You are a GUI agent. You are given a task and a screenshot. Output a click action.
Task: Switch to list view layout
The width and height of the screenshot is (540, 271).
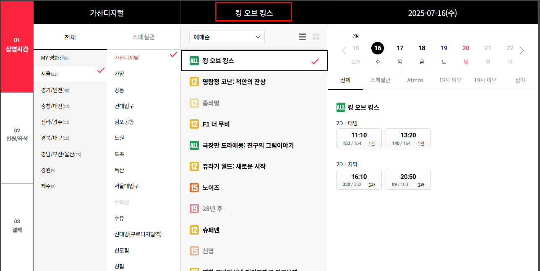pyautogui.click(x=303, y=36)
